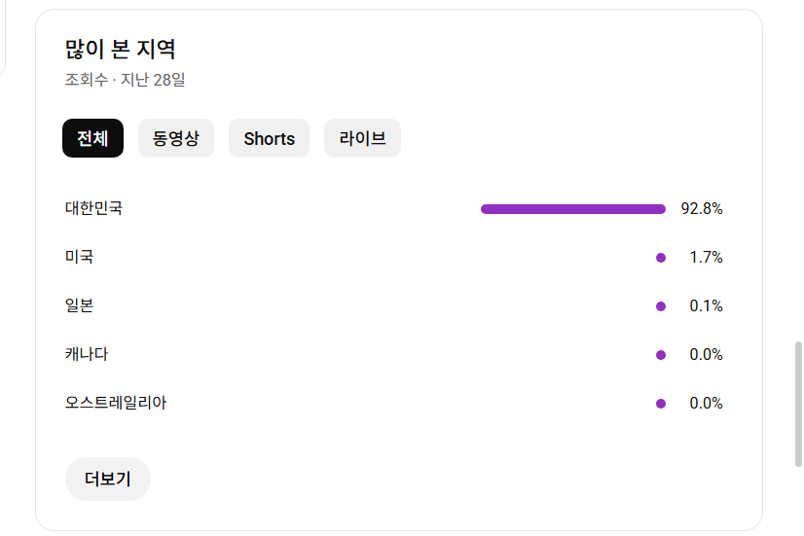
Task: Click the 대한민국 region label
Action: point(93,208)
